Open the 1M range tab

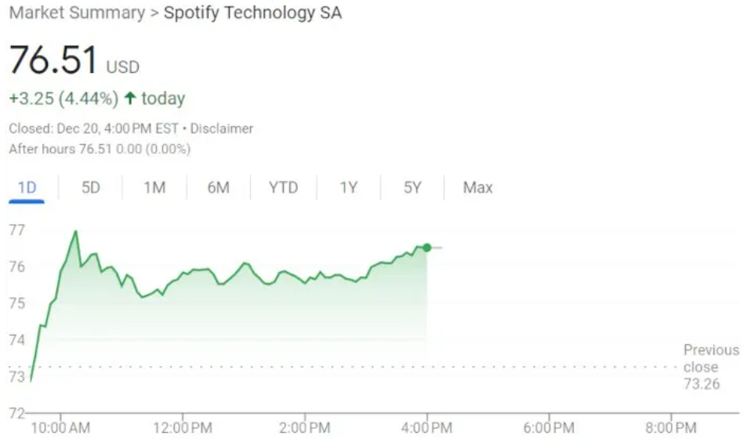(154, 187)
